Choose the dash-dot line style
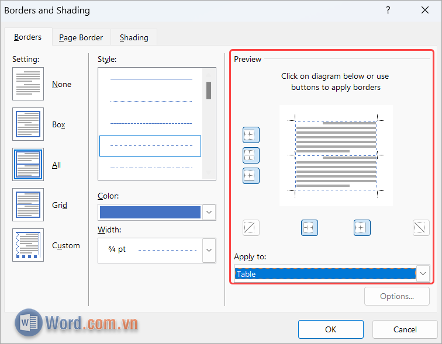The height and width of the screenshot is (344, 442). point(151,168)
